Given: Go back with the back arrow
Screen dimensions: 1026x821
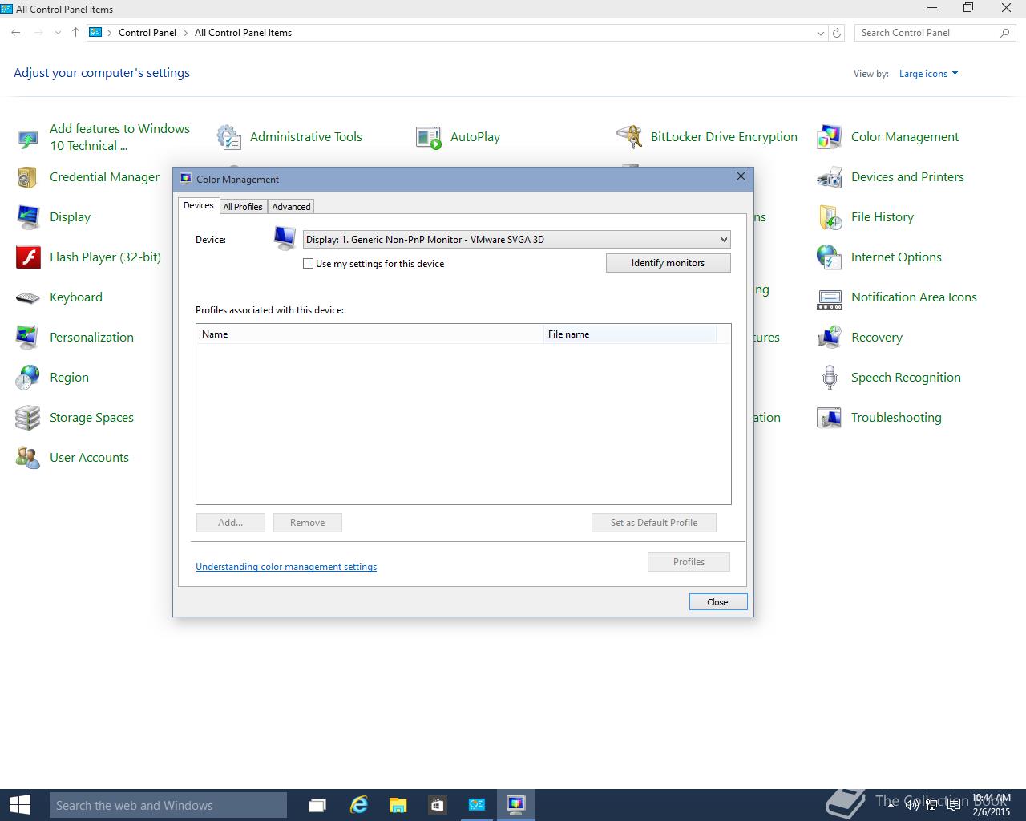Looking at the screenshot, I should click(16, 33).
